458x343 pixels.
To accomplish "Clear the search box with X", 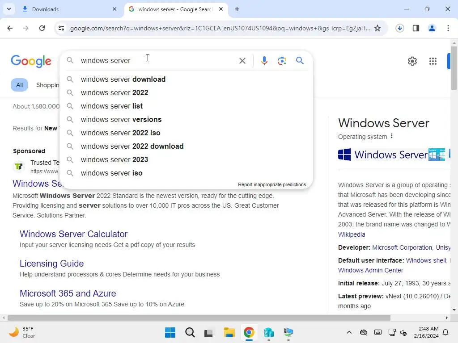I will 242,61.
